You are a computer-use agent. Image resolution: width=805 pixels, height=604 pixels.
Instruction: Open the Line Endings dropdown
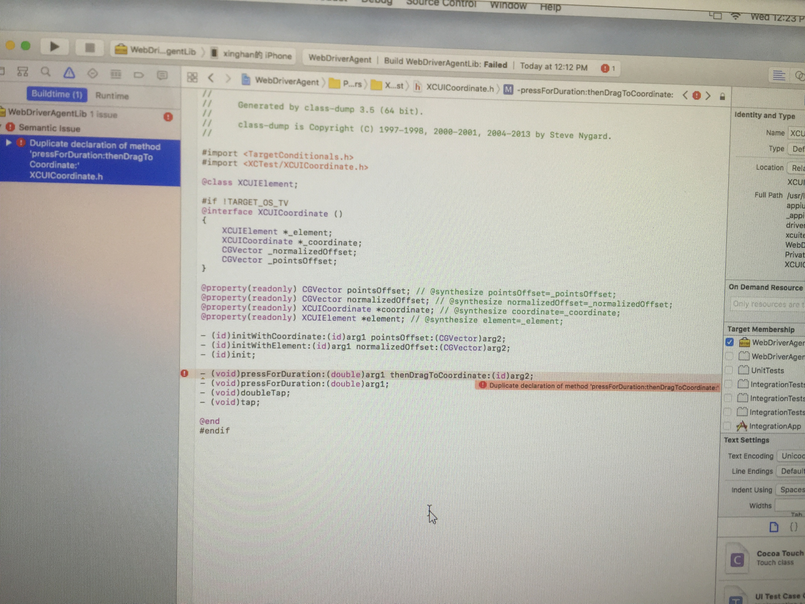click(x=791, y=471)
